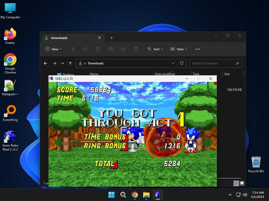The width and height of the screenshot is (269, 201).
Task: Select the Downloads tab in Explorer
Action: (74, 38)
